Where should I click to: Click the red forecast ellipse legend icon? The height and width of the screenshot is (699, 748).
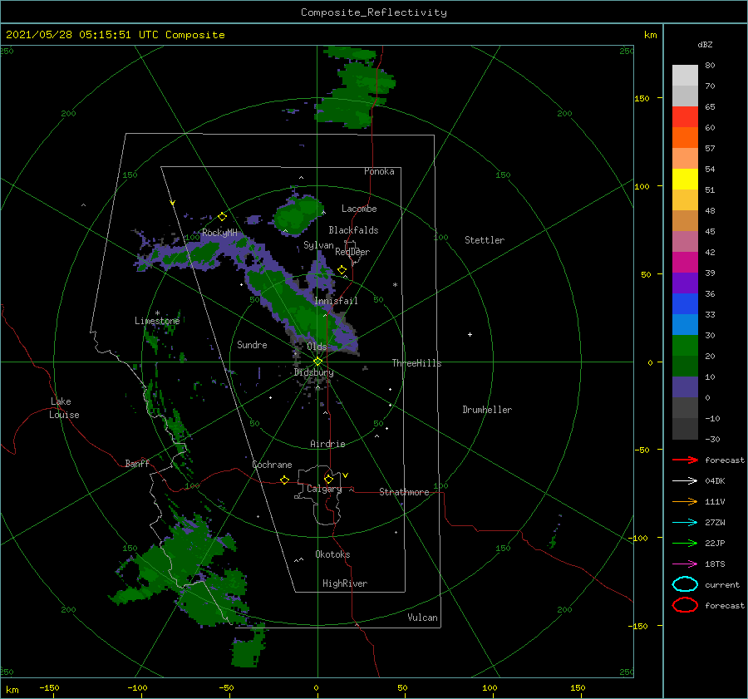coord(685,605)
